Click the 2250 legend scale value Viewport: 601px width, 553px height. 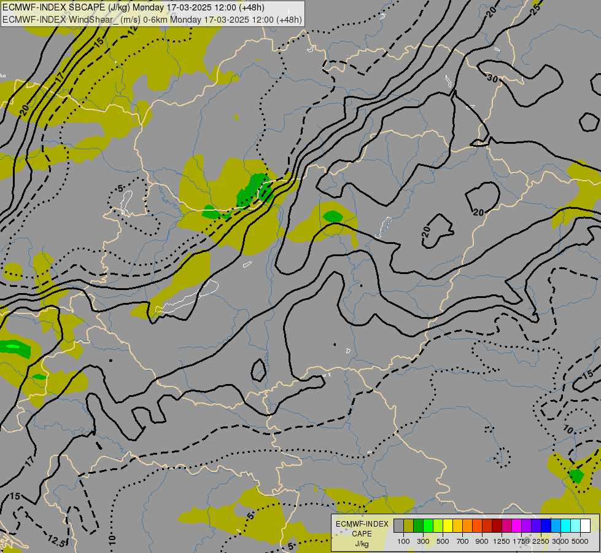(541, 541)
